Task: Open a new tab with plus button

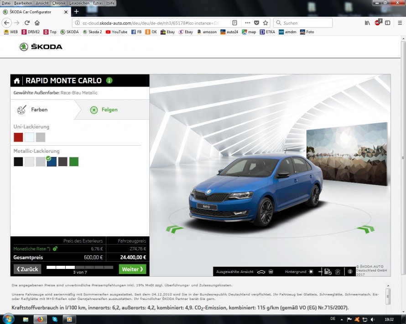Action: pos(76,11)
